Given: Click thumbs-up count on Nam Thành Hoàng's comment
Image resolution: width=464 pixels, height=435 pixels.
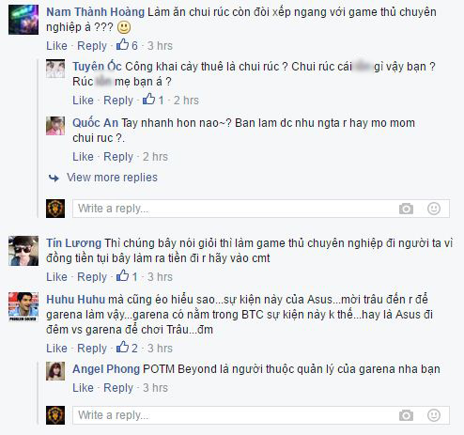Looking at the screenshot, I should (x=127, y=45).
